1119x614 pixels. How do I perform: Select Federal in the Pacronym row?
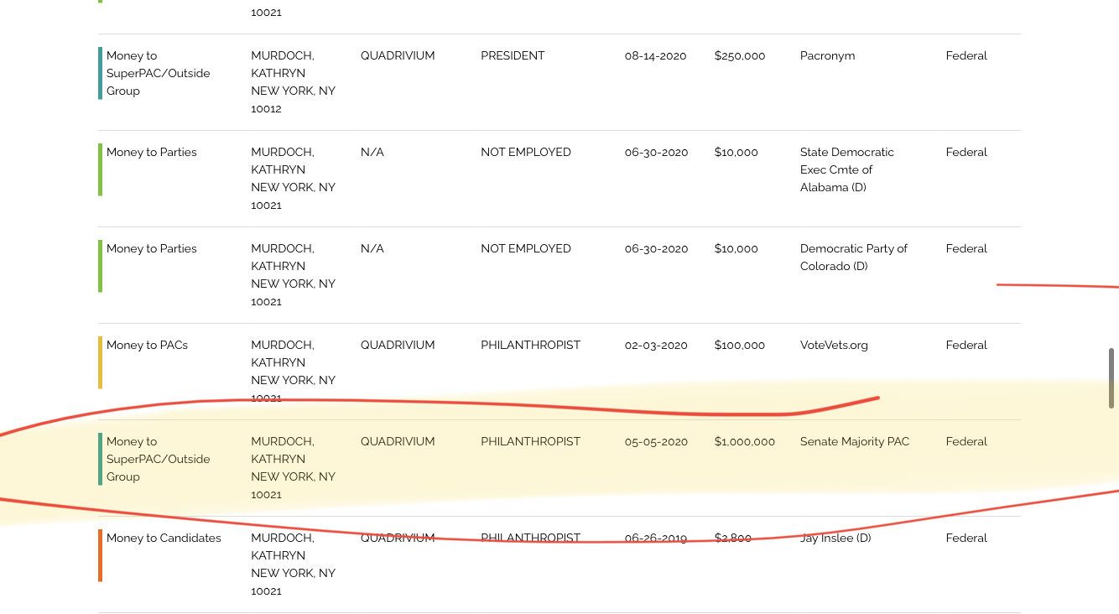966,55
